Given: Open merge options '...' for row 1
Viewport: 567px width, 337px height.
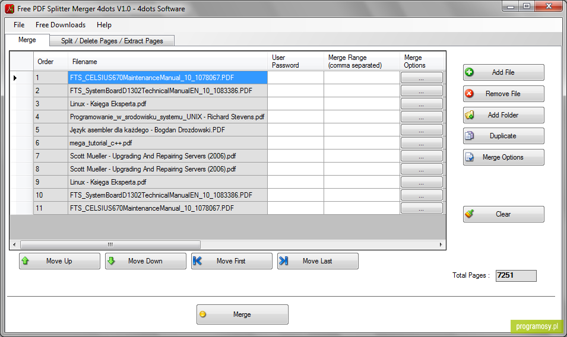Looking at the screenshot, I should 422,77.
